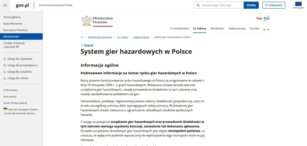Expand the PL language dropdown
307x146 pixels.
(x=266, y=30)
